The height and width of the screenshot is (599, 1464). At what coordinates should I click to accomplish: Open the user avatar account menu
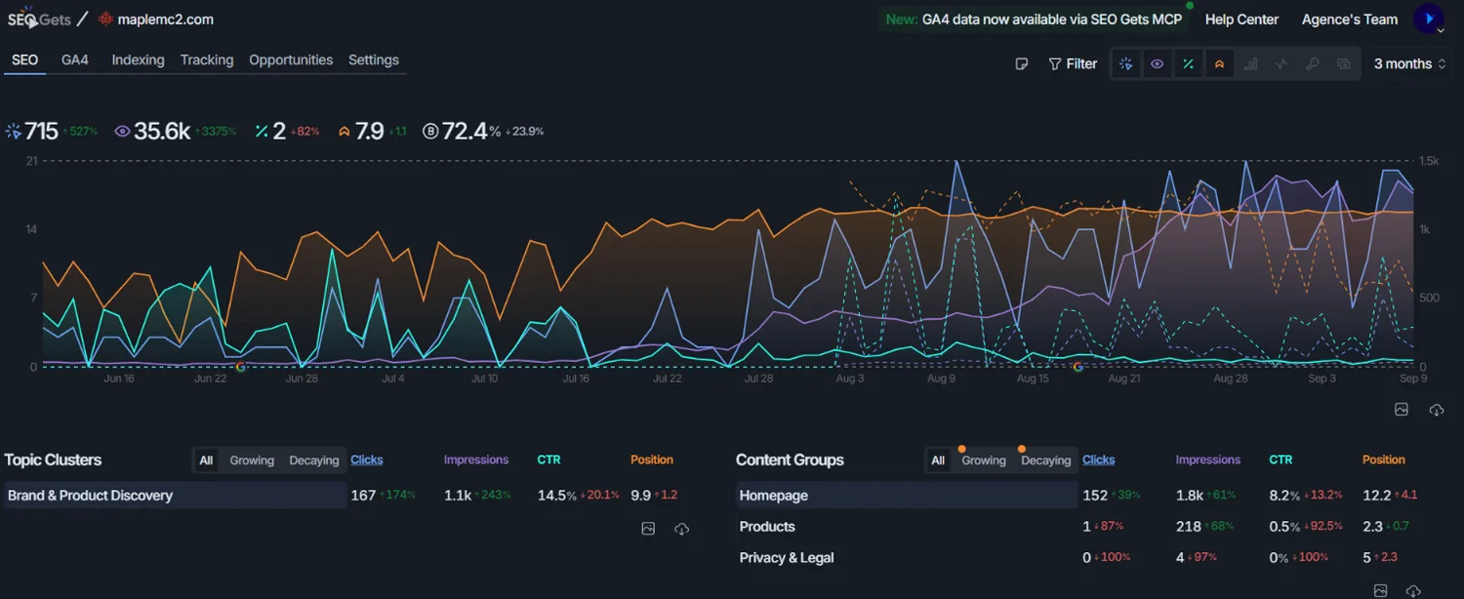coord(1430,19)
